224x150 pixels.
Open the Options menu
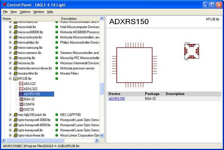tap(25, 12)
